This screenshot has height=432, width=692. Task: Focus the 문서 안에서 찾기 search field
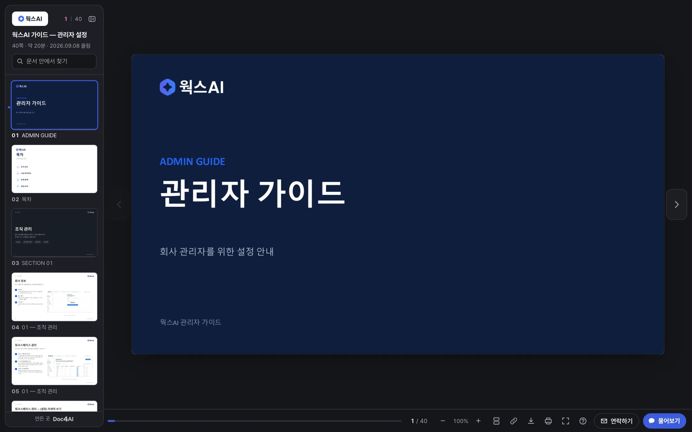click(x=54, y=61)
